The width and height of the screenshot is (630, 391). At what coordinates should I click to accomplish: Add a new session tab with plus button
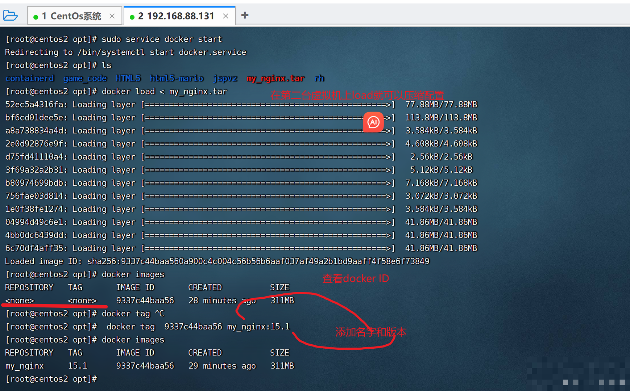tap(245, 15)
